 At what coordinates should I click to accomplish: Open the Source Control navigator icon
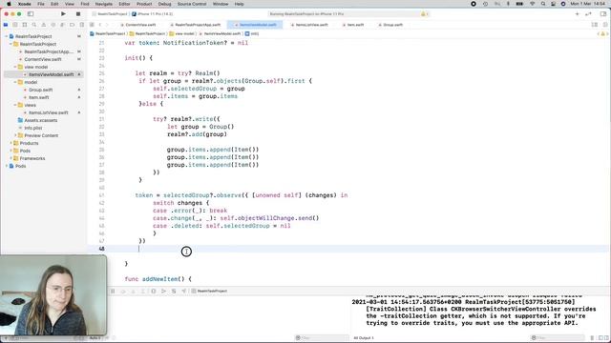click(x=15, y=25)
